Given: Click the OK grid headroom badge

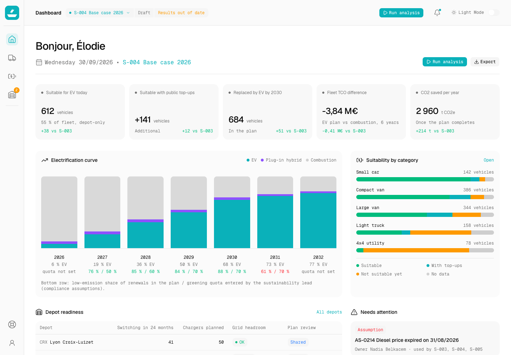Looking at the screenshot, I should 240,342.
